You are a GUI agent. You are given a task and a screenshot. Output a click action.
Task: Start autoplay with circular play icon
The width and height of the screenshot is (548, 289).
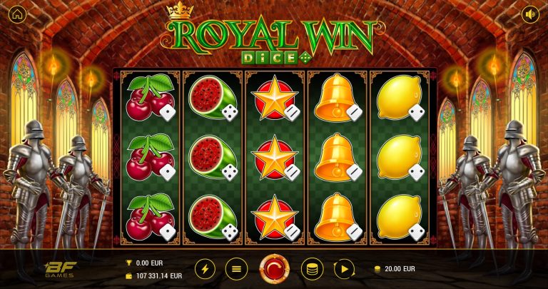pyautogui.click(x=344, y=269)
